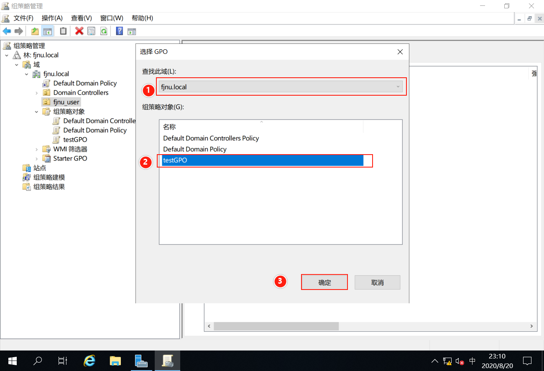Click the network warning tray icon

pos(447,361)
